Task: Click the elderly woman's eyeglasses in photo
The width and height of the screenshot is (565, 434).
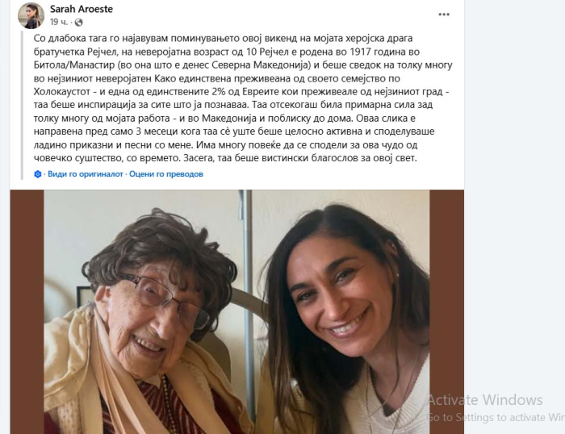Action: (165, 298)
